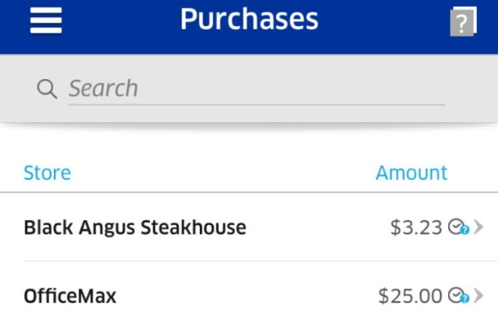Click the blank area of the OfficeMax row
The width and height of the screenshot is (498, 326).
click(248, 296)
